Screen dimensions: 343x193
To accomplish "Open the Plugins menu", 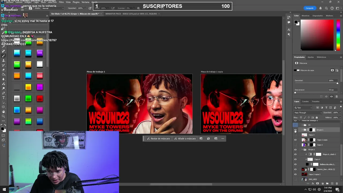I will [x=76, y=2].
